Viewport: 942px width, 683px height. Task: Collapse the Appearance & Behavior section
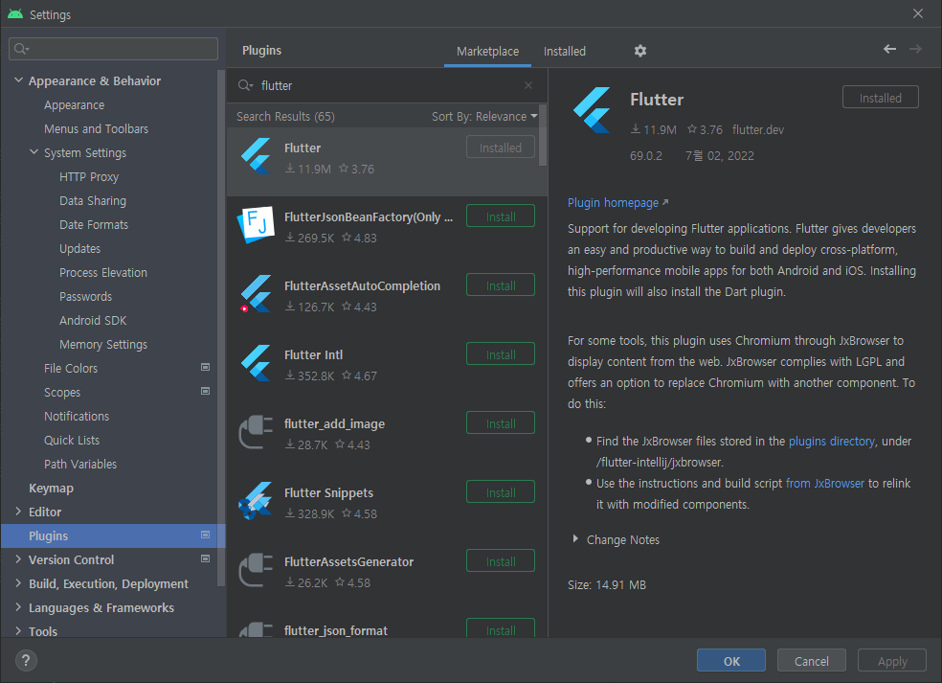(18, 80)
